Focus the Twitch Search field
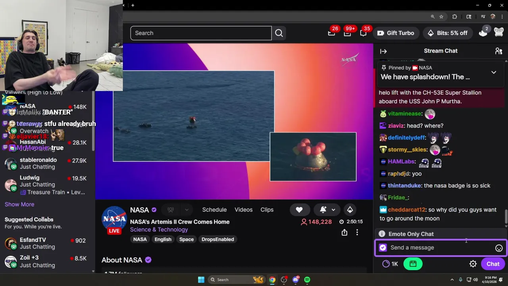508x286 pixels. (201, 33)
